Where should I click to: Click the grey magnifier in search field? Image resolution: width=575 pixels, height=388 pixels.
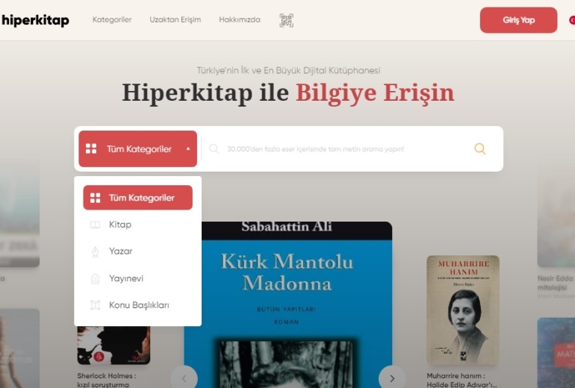[214, 148]
